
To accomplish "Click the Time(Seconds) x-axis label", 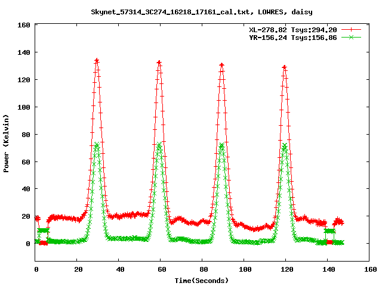I will point(202,281).
